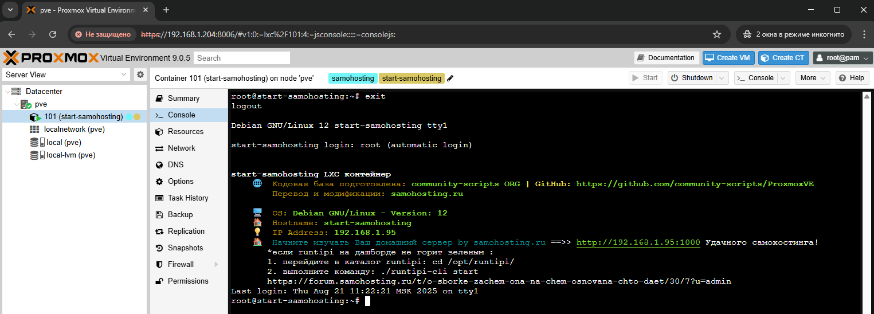Open the Shutdown dropdown arrow

coord(722,78)
